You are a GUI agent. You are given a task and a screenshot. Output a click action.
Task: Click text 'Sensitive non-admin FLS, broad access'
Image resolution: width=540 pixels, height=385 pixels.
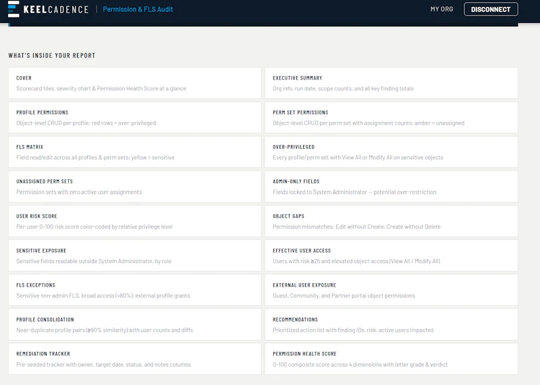65,295
